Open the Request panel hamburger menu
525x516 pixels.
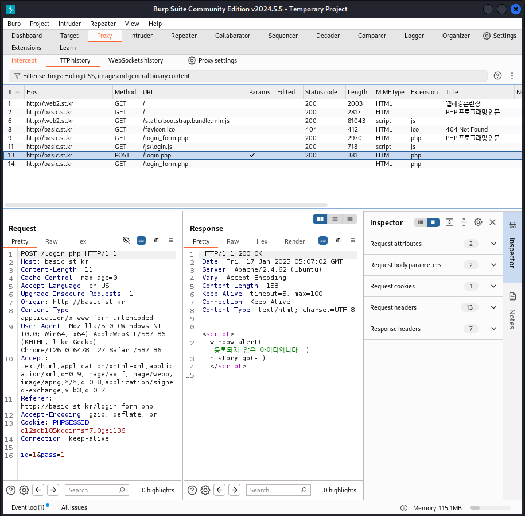[171, 240]
